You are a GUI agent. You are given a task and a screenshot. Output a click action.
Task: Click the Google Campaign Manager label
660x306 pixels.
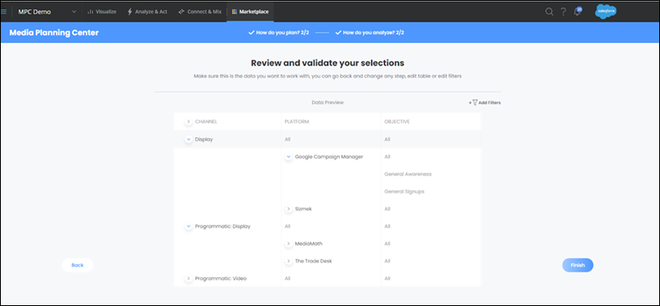(329, 157)
